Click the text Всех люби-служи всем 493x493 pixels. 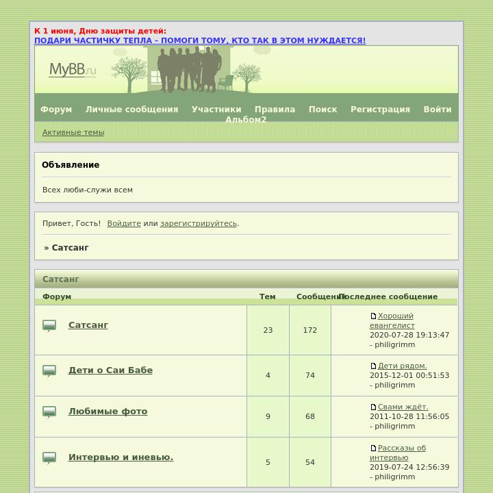pos(88,190)
